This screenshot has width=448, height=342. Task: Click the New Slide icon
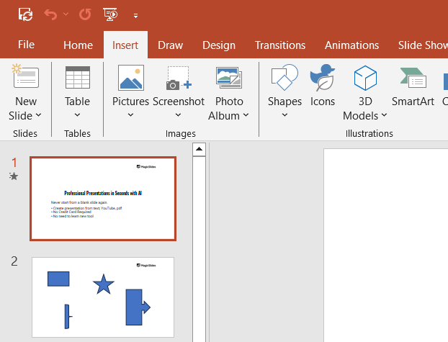tap(25, 76)
